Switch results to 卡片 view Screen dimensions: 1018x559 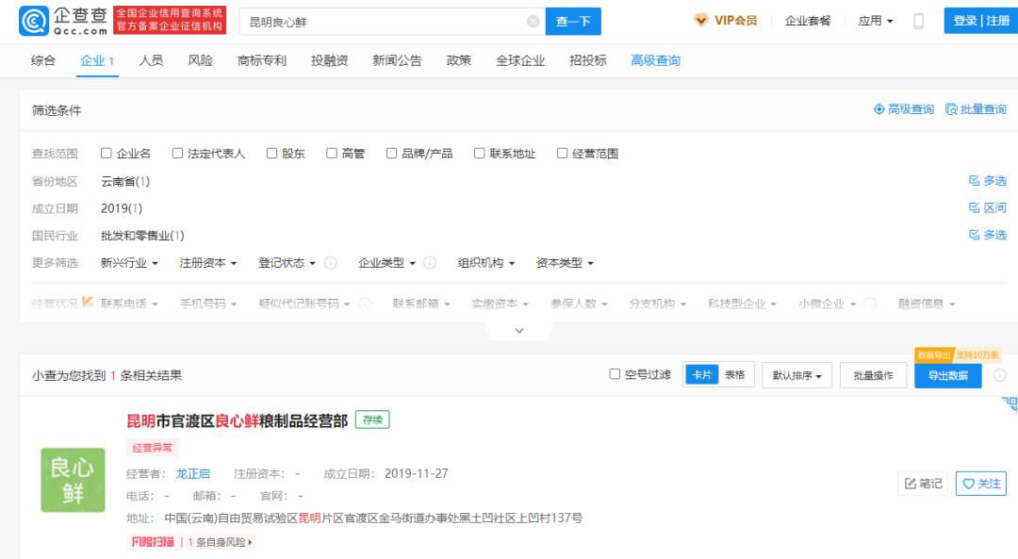[702, 374]
